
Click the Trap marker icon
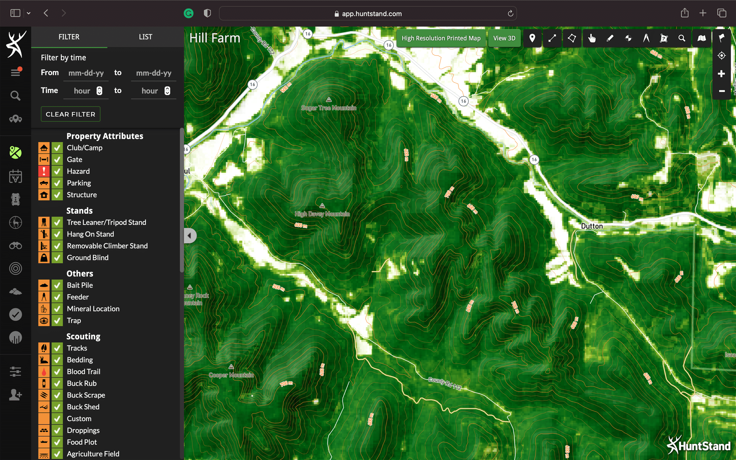44,320
